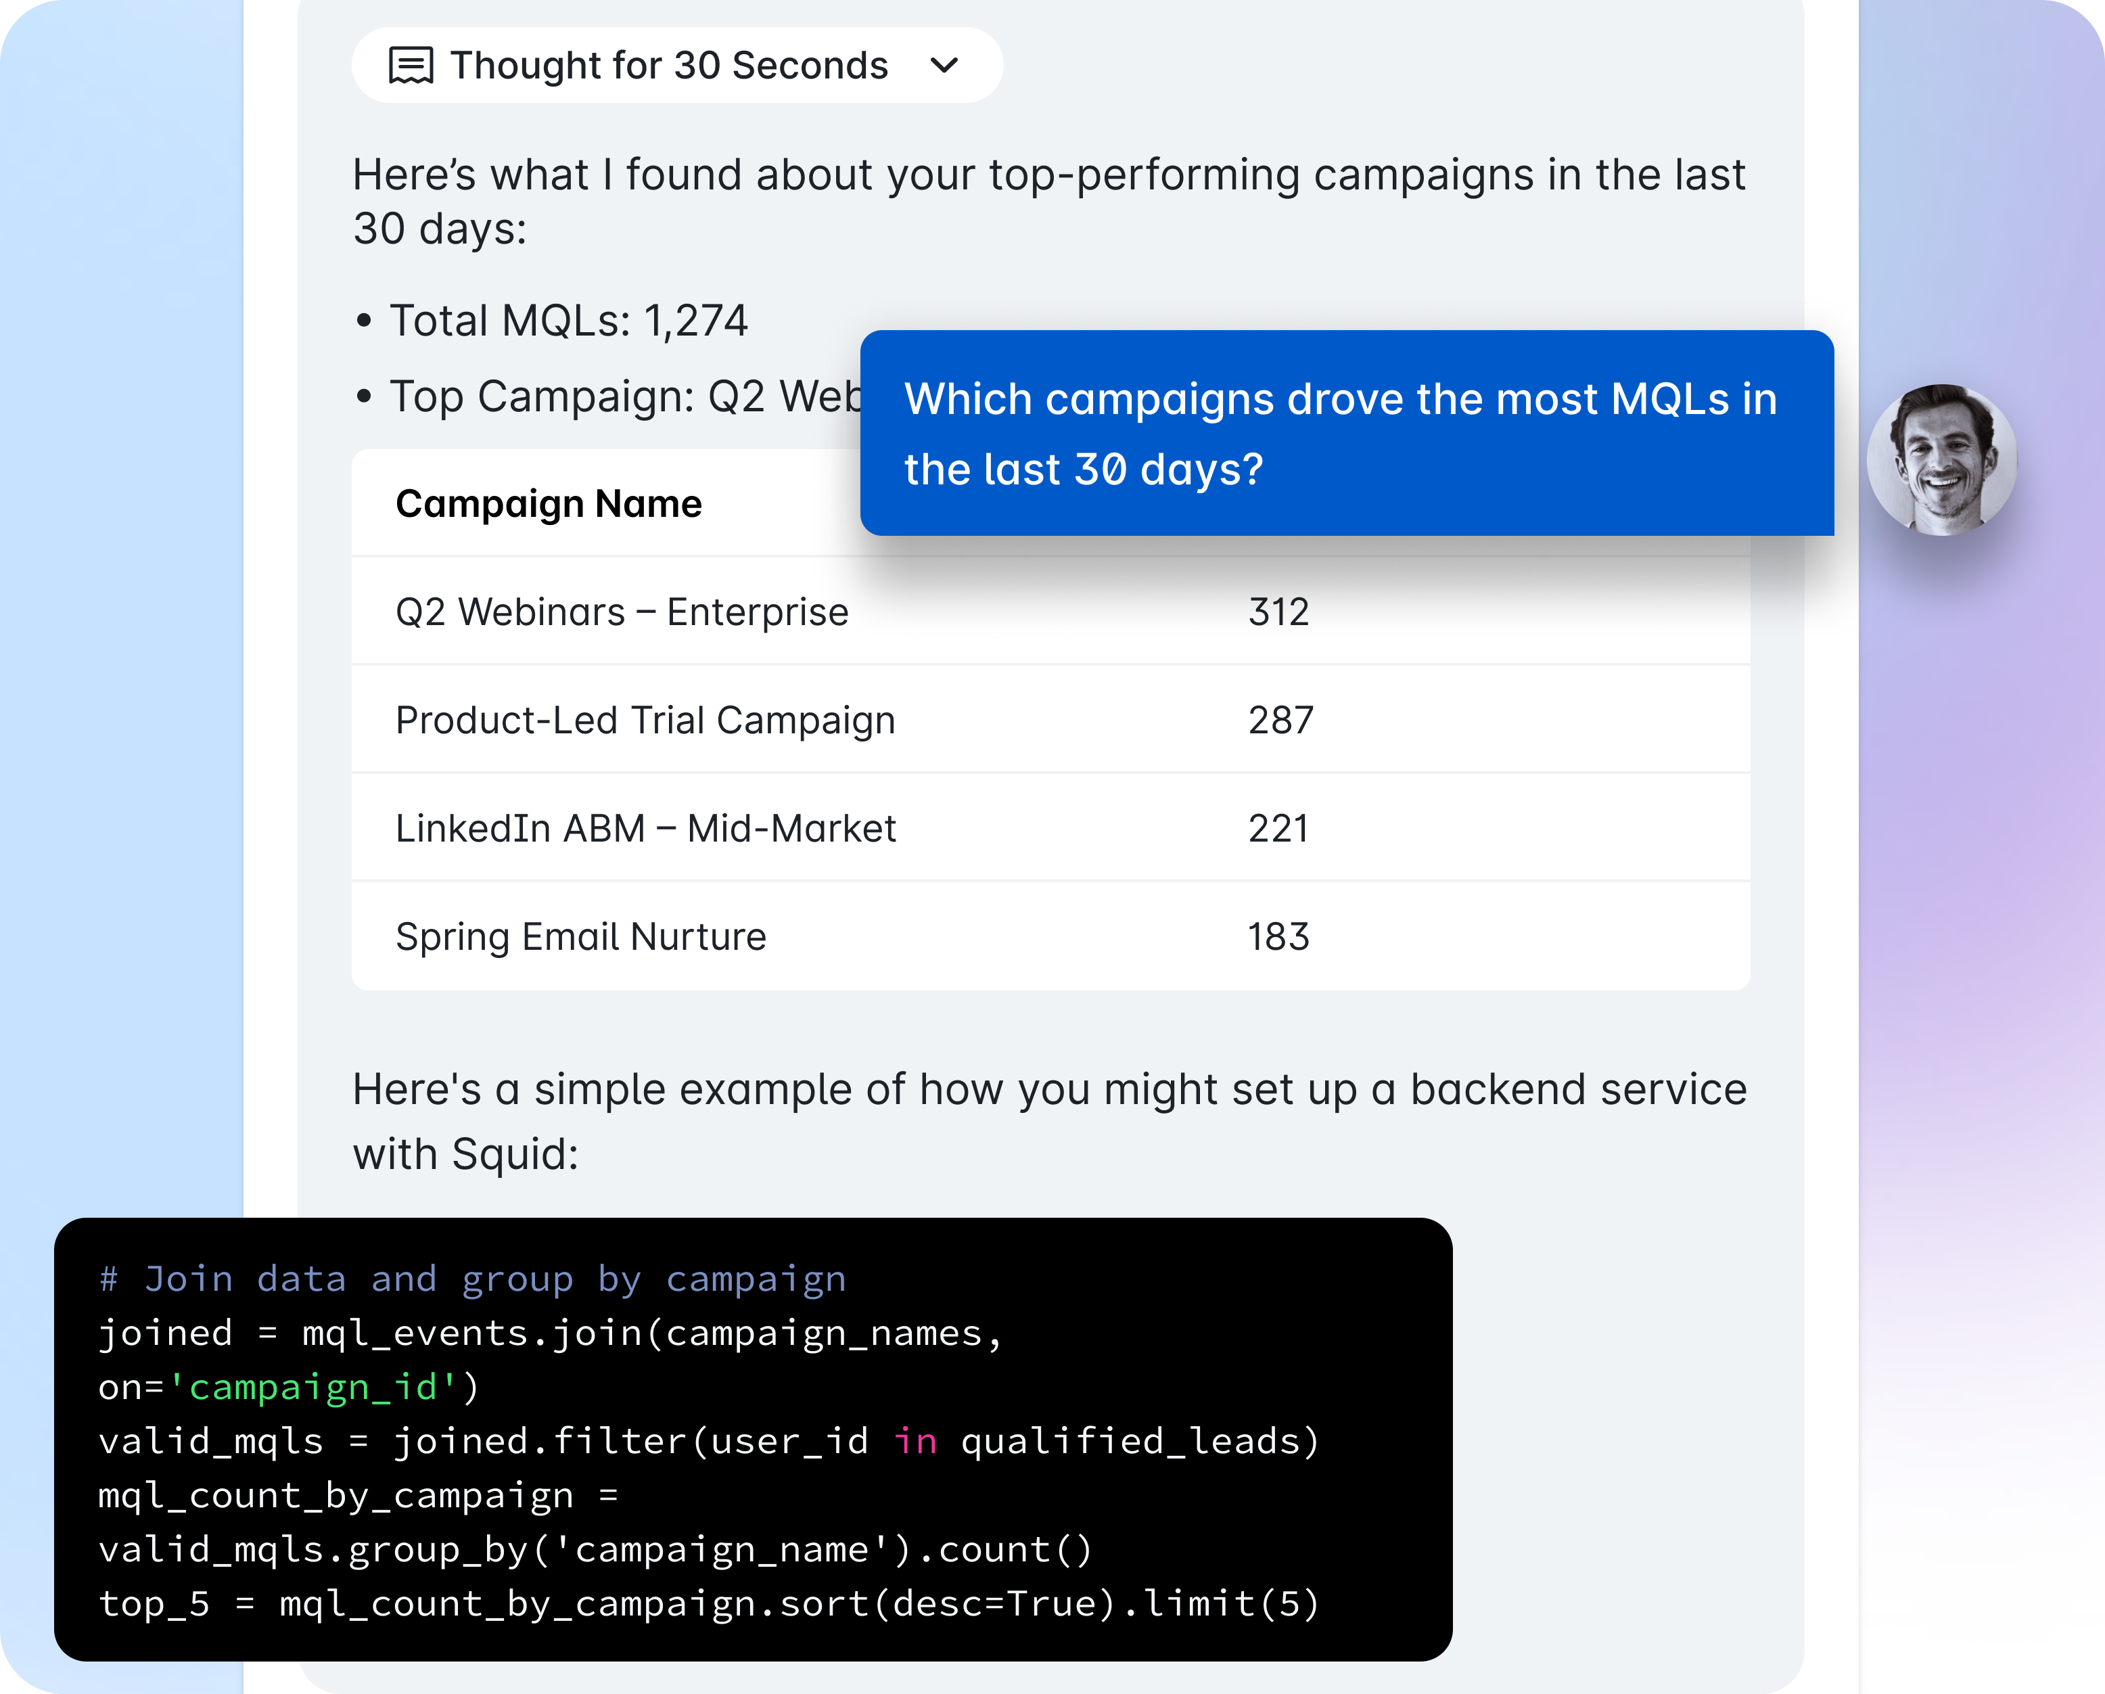Open the 'Thought for 30 Seconds' label
Screen dimensions: 2105x1694
tap(669, 66)
